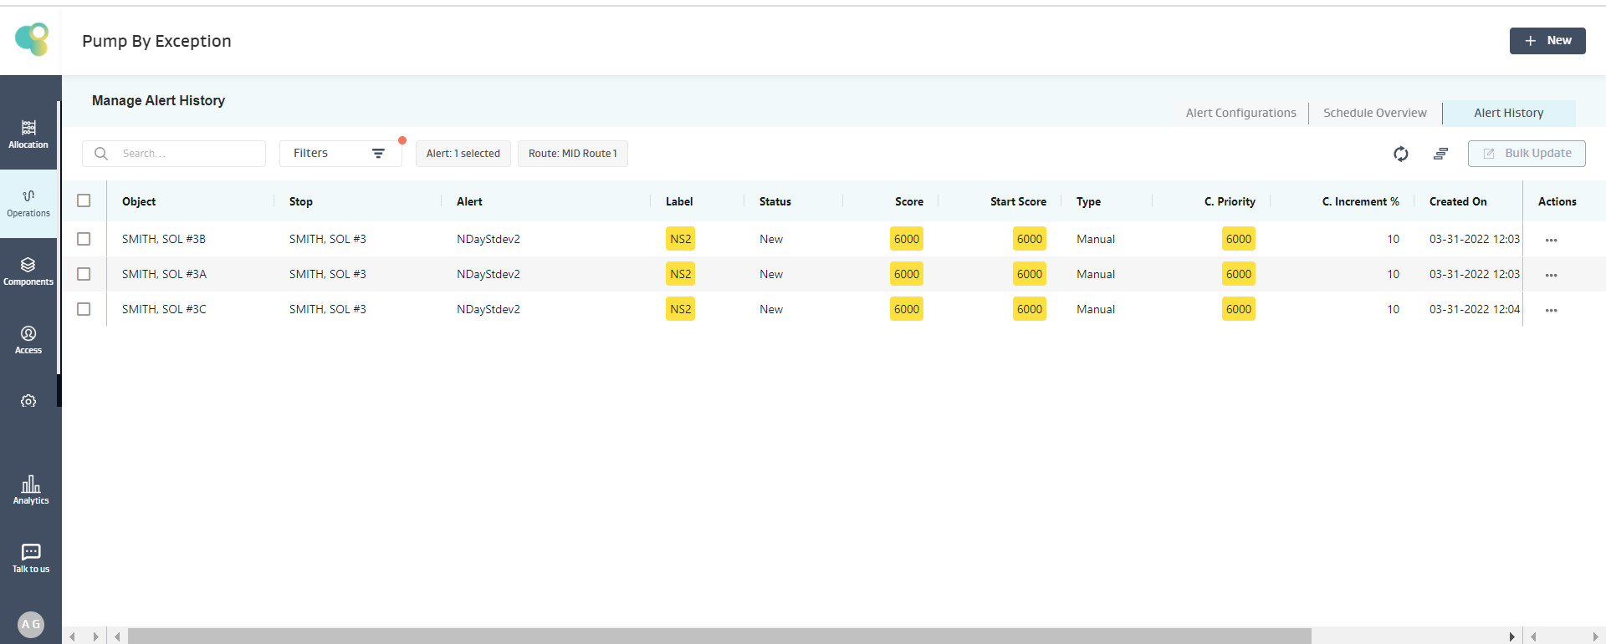Viewport: 1606px width, 644px height.
Task: Expand the Filters dropdown
Action: pos(340,154)
